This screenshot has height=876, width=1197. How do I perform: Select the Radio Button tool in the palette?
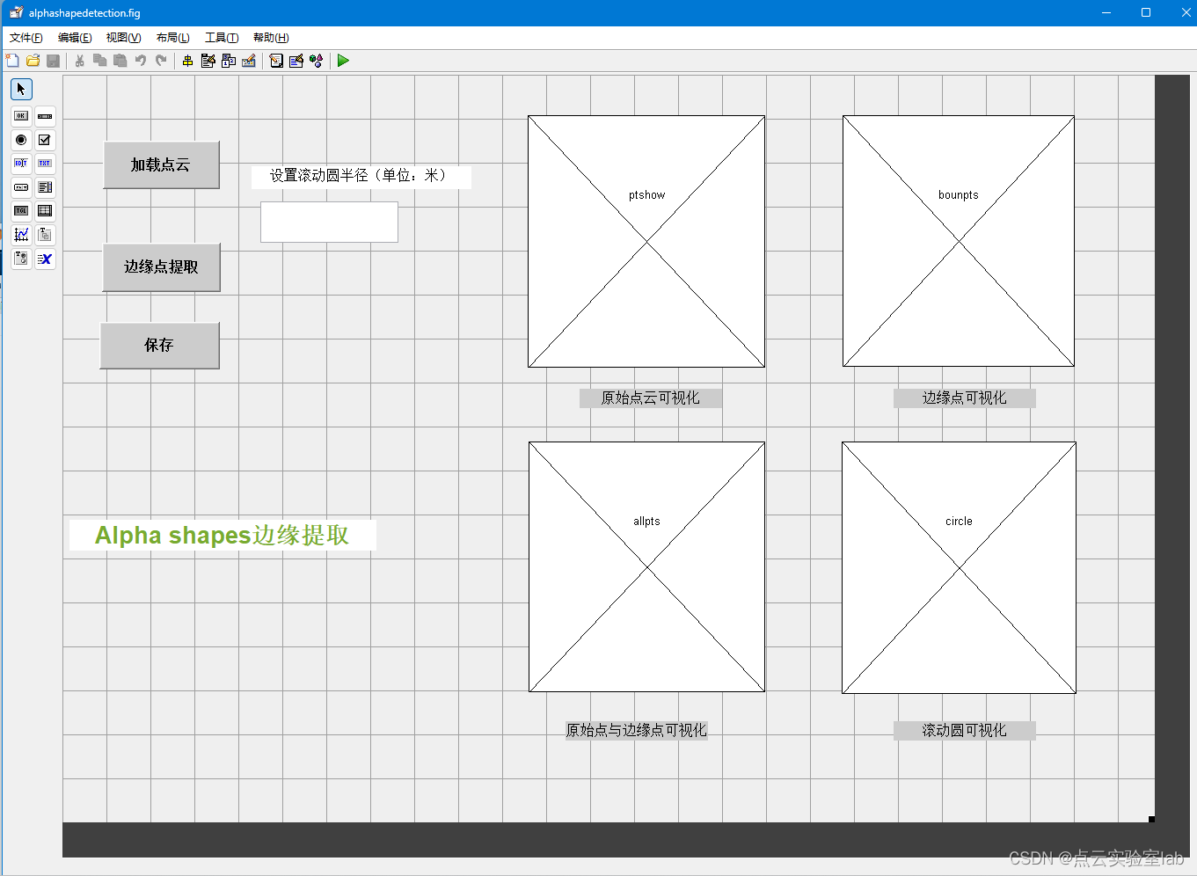20,140
